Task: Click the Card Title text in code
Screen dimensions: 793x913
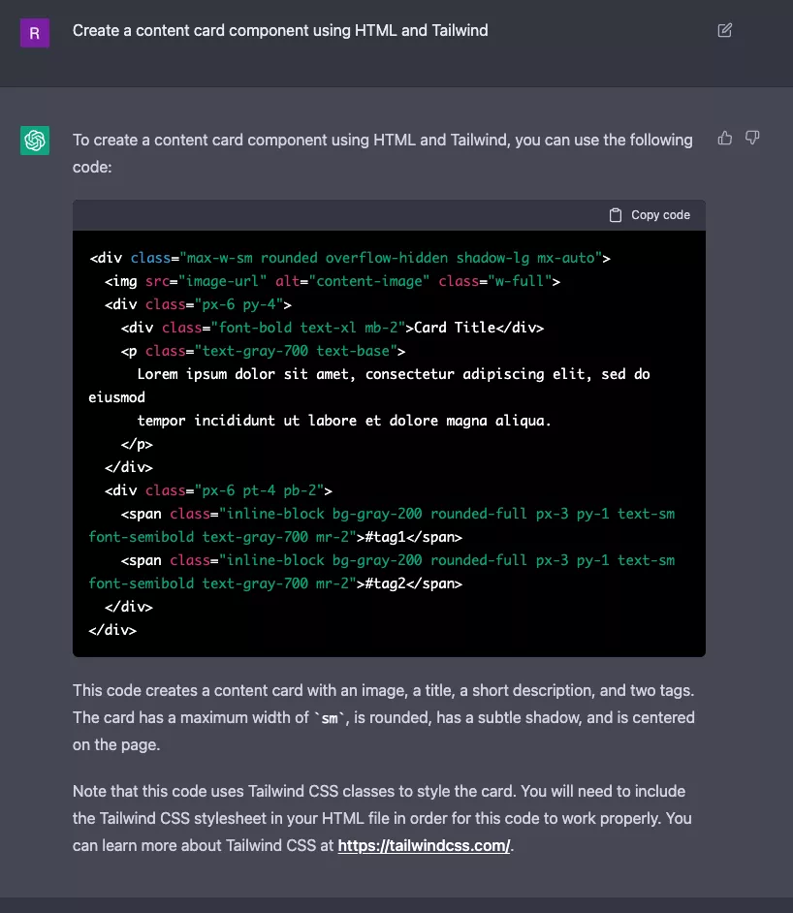Action: click(x=455, y=328)
